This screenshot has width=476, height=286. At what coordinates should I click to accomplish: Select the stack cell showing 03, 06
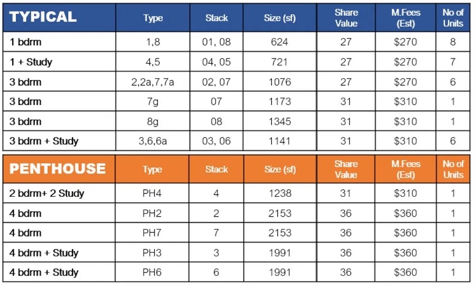tap(216, 141)
